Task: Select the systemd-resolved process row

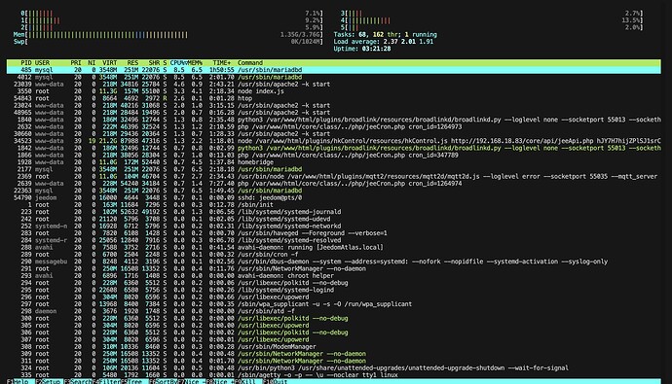Action: [x=333, y=240]
